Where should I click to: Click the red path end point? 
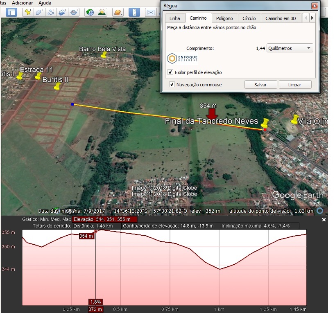coord(265,130)
